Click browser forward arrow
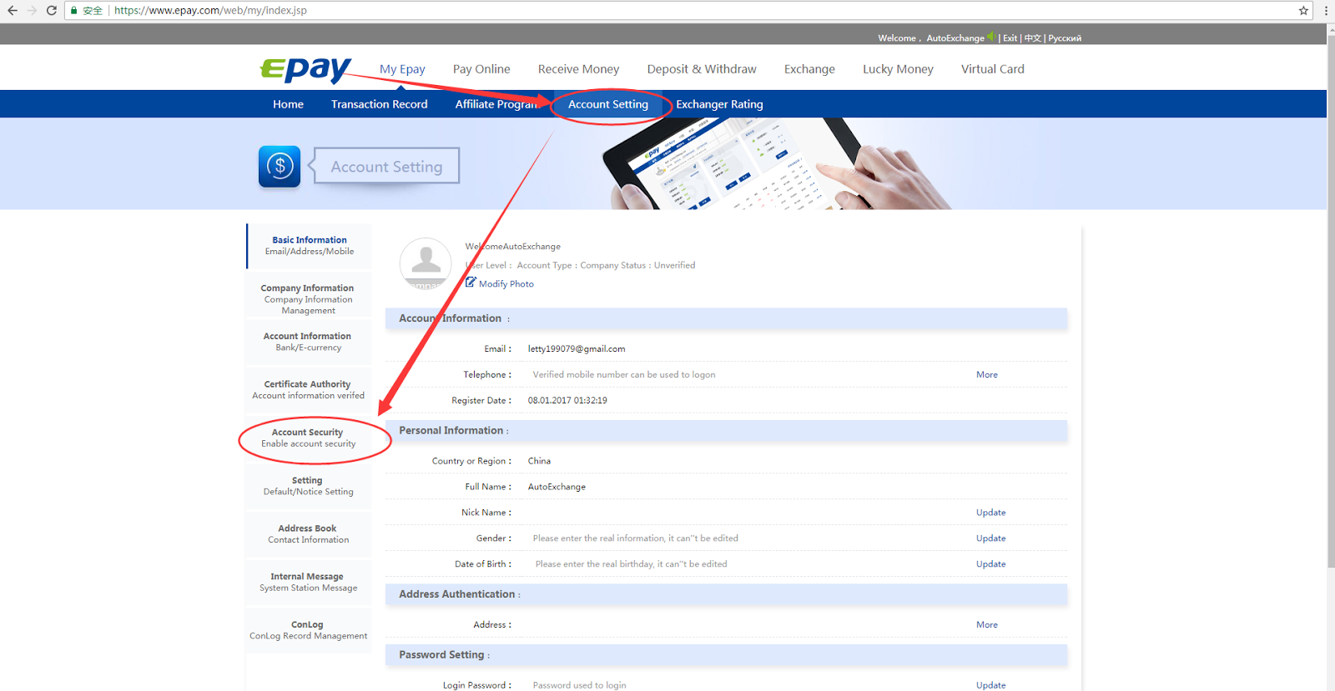This screenshot has height=691, width=1335. [32, 11]
